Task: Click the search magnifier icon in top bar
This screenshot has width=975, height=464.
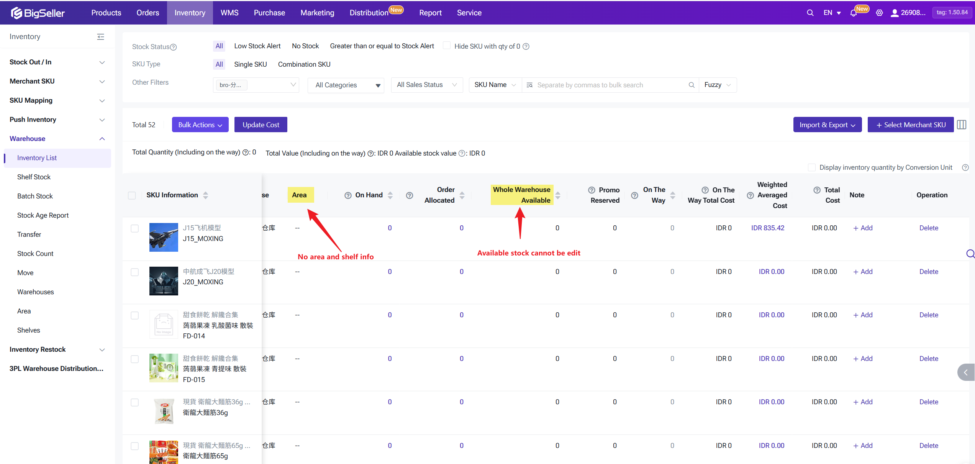Action: [810, 13]
